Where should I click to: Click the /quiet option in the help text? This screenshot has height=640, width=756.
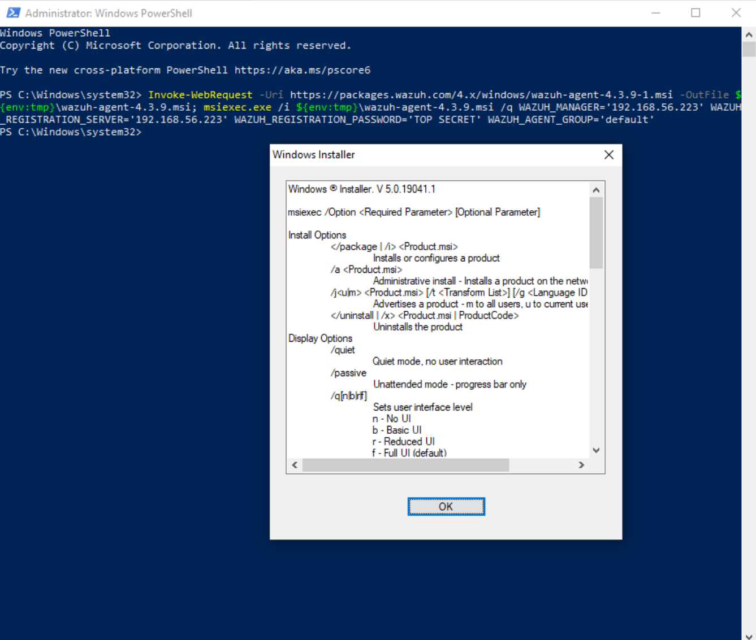tap(344, 350)
